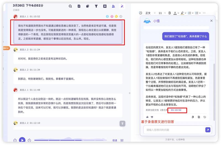Click the 发言人 1 avatar at 01:11:48
The image size is (221, 145).
[x=15, y=90]
